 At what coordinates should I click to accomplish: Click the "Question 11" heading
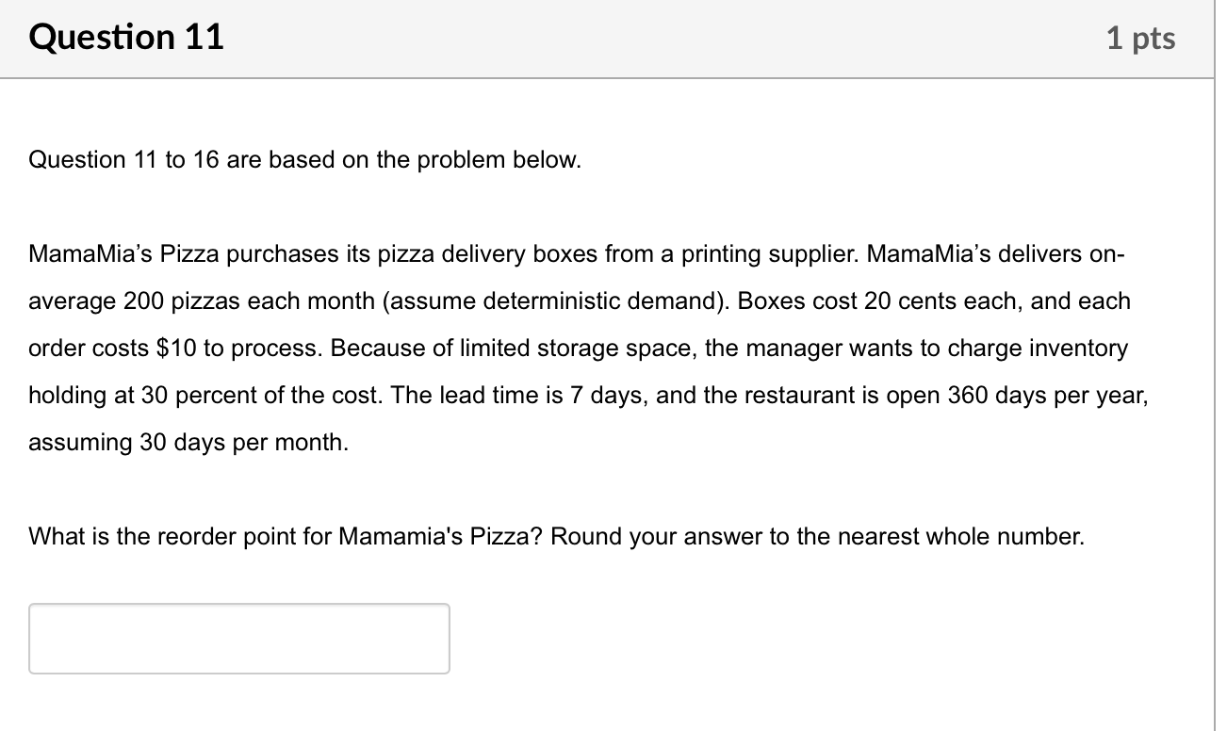[126, 38]
